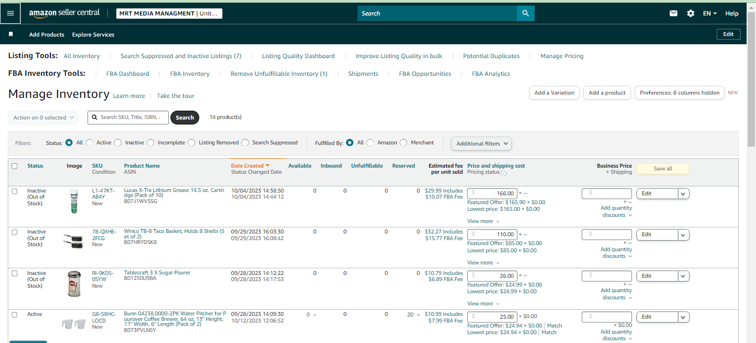Open Edit dropdown arrow for Lucas Grease row
The height and width of the screenshot is (343, 756).
684,194
